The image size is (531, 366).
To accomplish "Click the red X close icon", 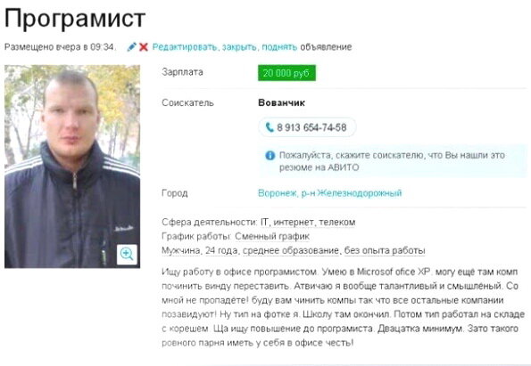I will click(x=144, y=47).
